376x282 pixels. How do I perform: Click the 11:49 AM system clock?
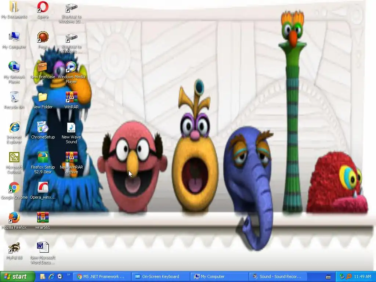(x=362, y=276)
